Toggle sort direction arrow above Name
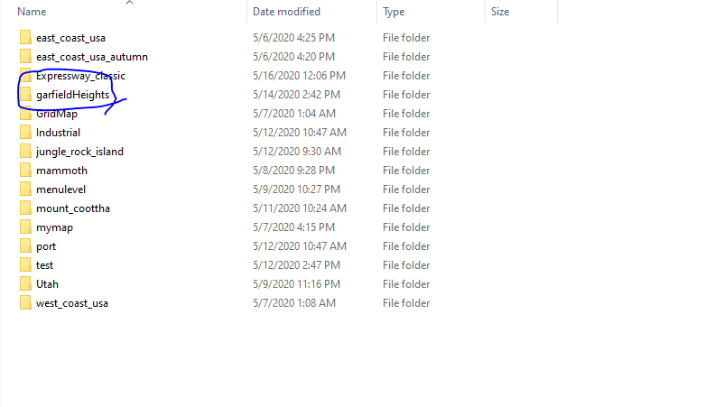Viewport: 705px width, 407px height. (x=129, y=3)
